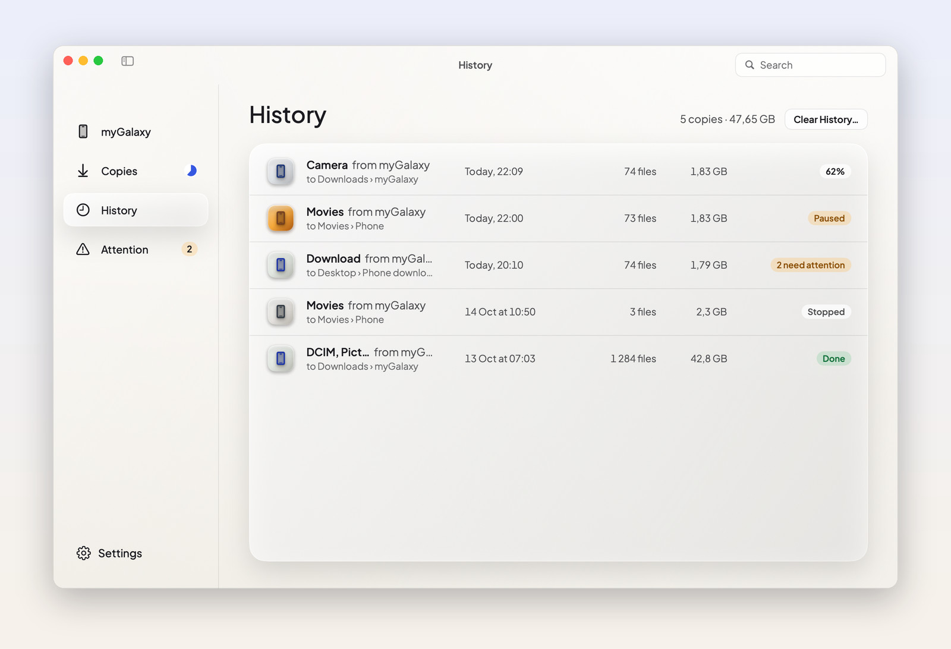Click the Attention warning triangle icon

[83, 249]
